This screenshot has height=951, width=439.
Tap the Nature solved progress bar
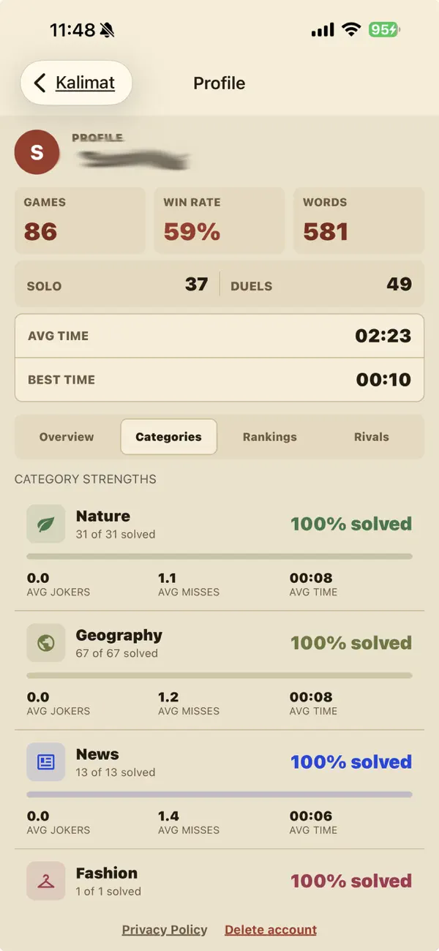[x=219, y=557]
